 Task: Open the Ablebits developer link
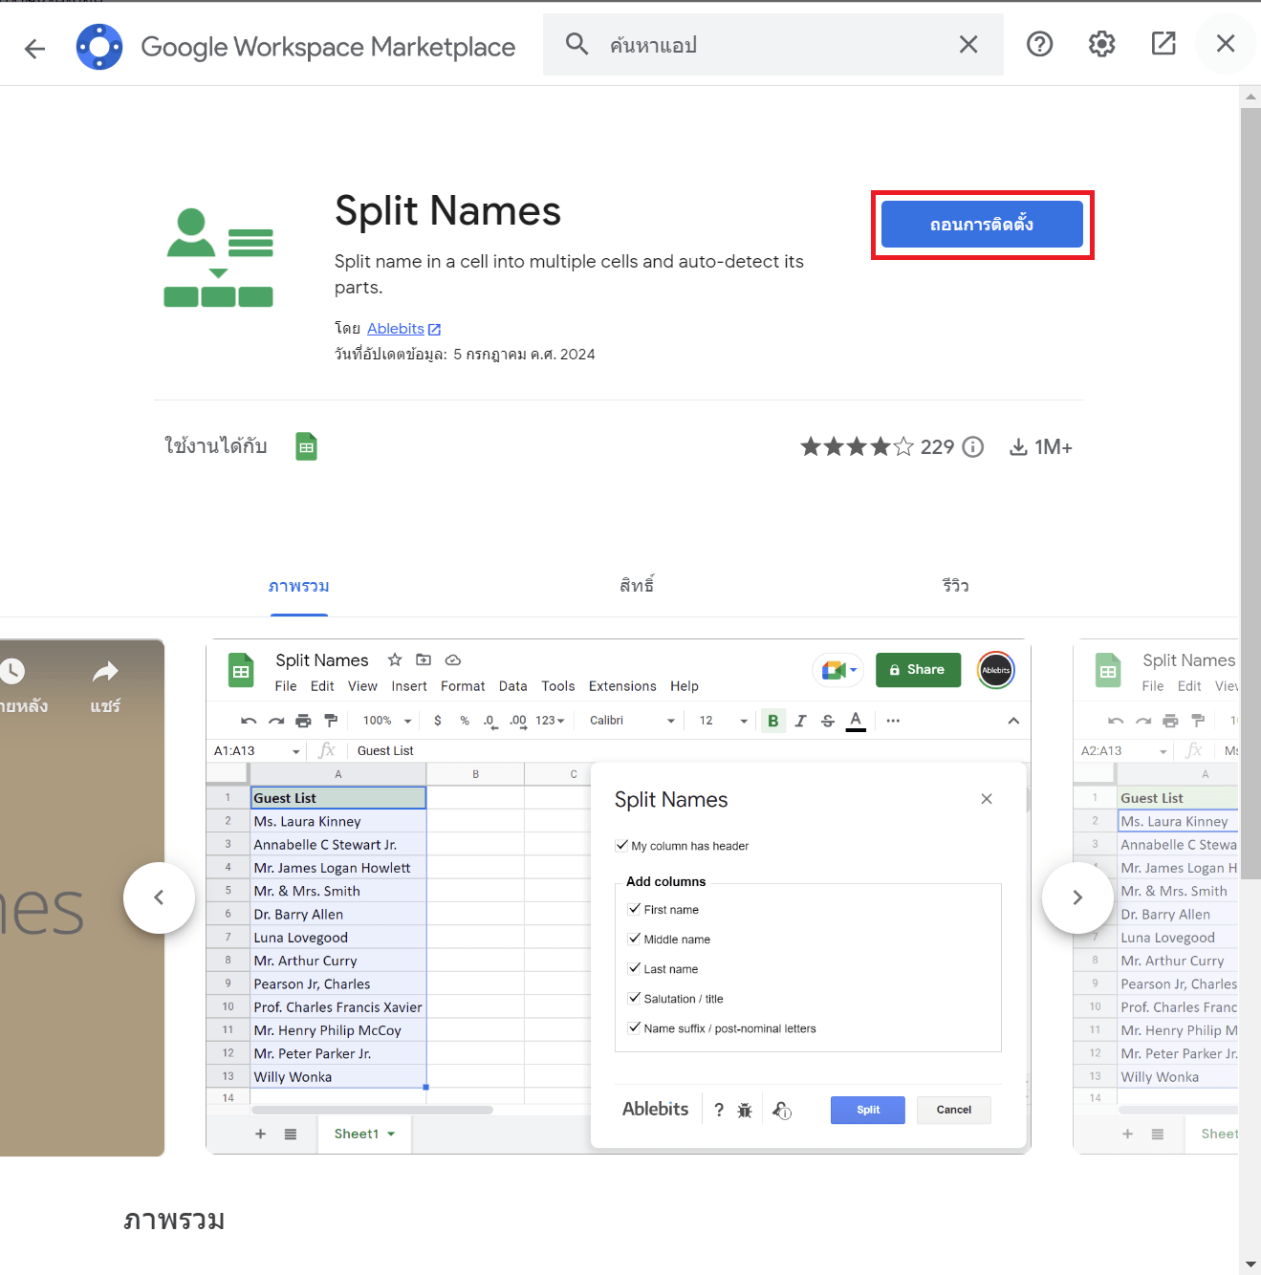coord(396,329)
